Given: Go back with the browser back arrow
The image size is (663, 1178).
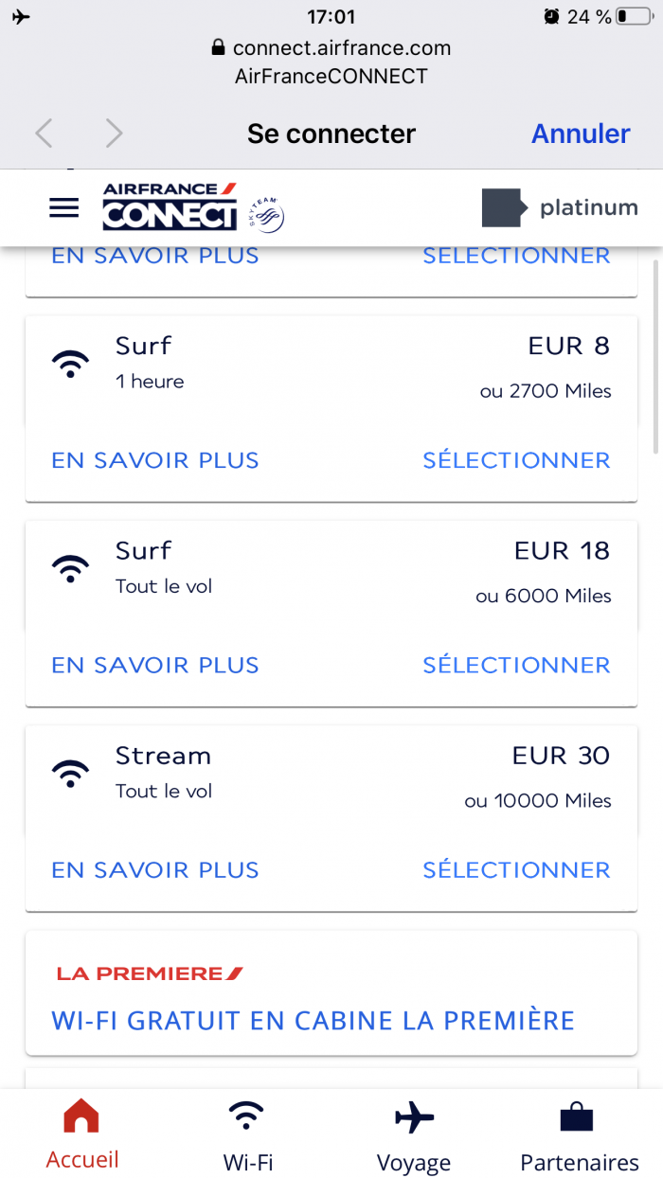Looking at the screenshot, I should [x=44, y=134].
